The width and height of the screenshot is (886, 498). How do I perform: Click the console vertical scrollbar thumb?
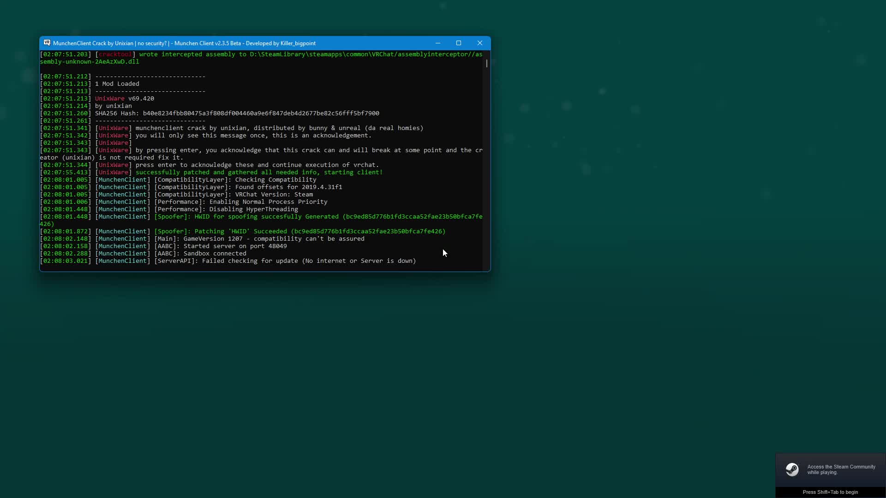[486, 63]
